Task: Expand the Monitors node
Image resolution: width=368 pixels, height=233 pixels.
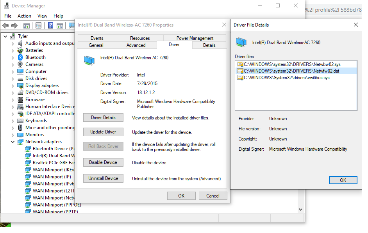Action: tap(13, 135)
